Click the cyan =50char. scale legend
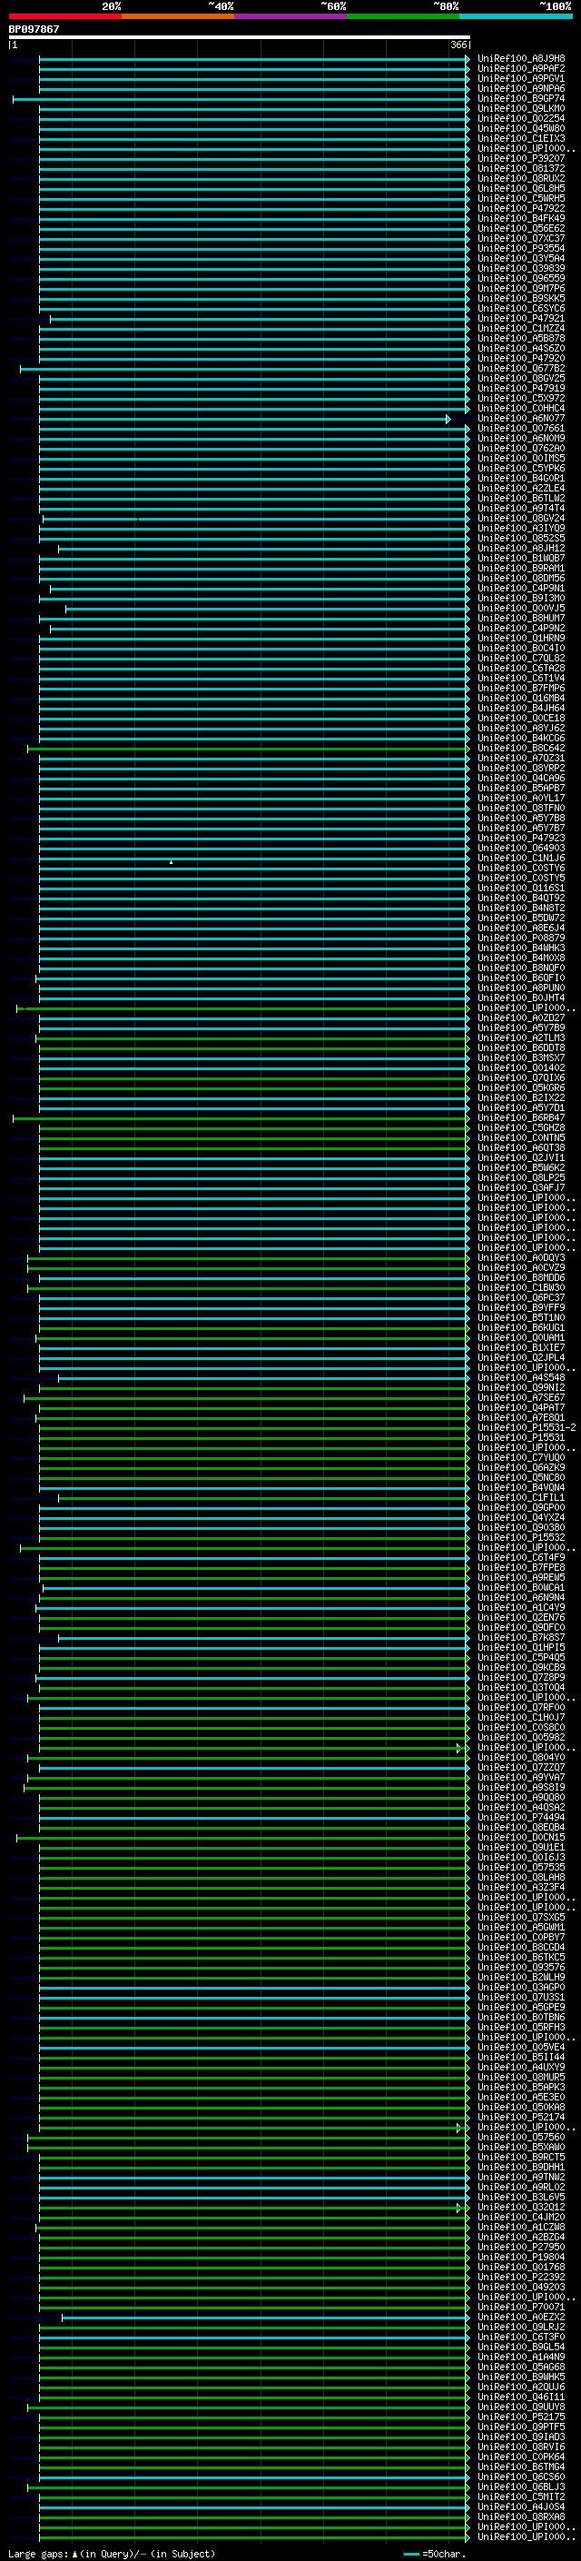581x2561 pixels. pyautogui.click(x=435, y=2553)
